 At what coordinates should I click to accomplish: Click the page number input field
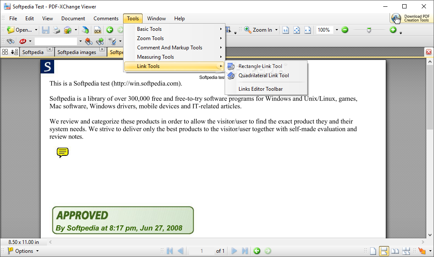(x=201, y=251)
